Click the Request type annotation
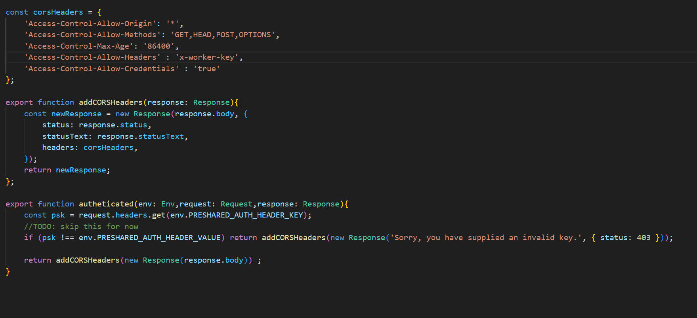Screen dimensions: 697x318 237,204
